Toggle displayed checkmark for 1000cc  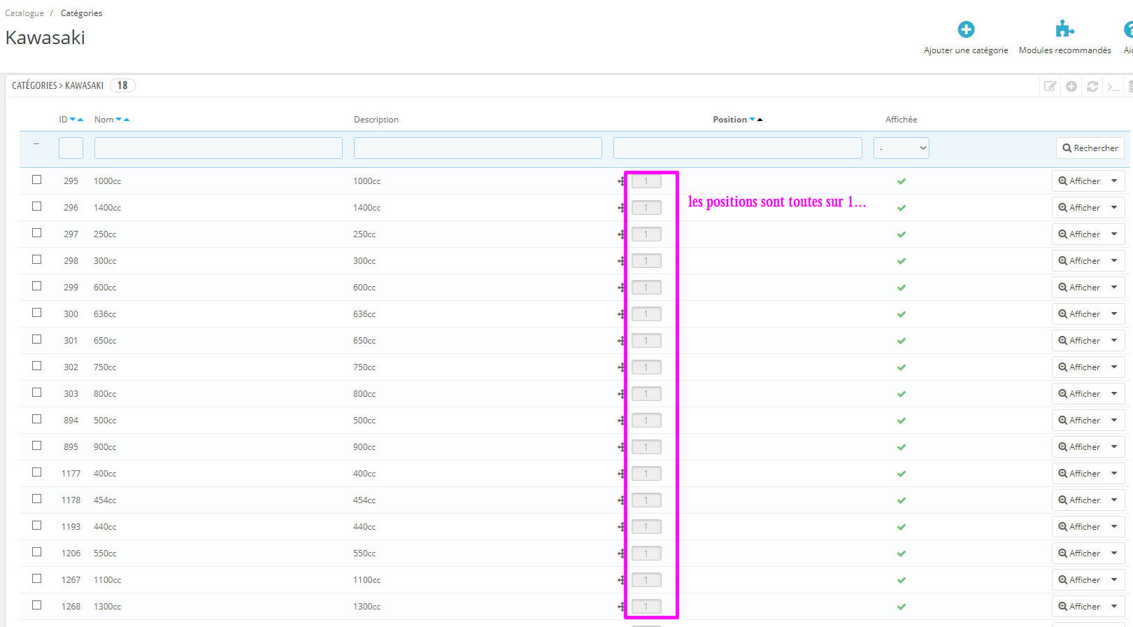(x=902, y=181)
